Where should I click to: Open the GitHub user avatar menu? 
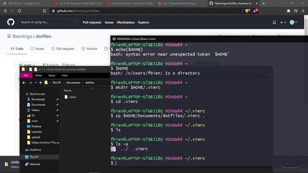pos(293,23)
